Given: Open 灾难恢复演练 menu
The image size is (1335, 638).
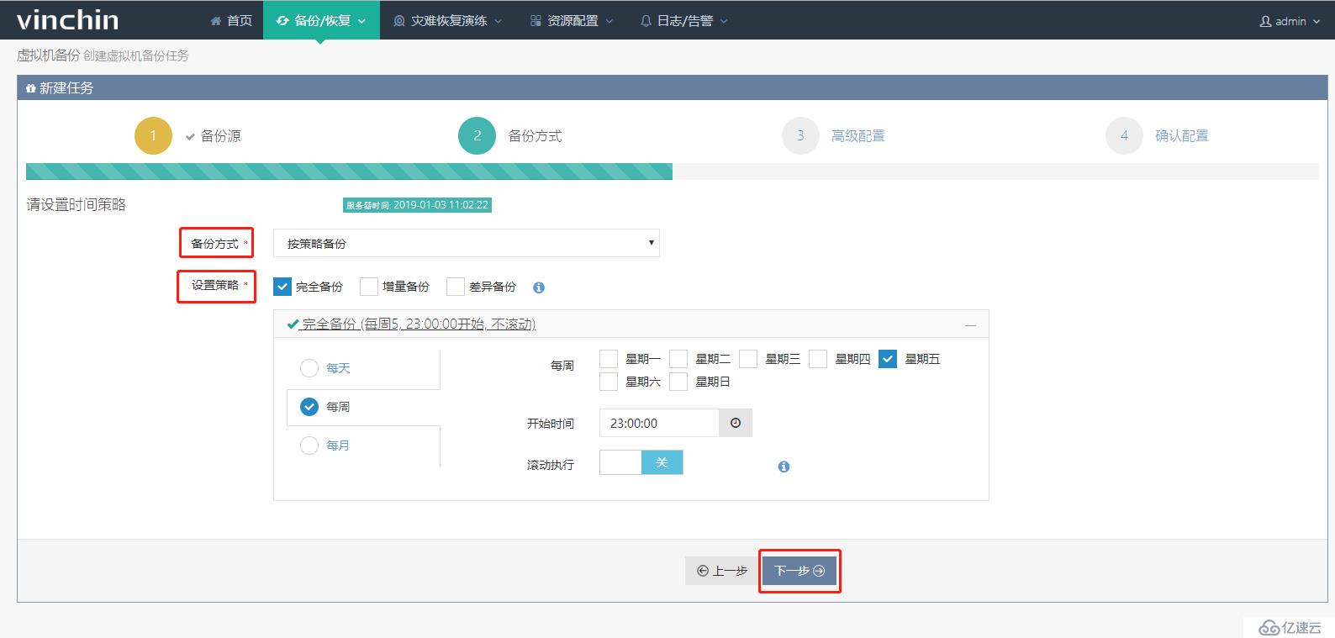Looking at the screenshot, I should pos(448,20).
